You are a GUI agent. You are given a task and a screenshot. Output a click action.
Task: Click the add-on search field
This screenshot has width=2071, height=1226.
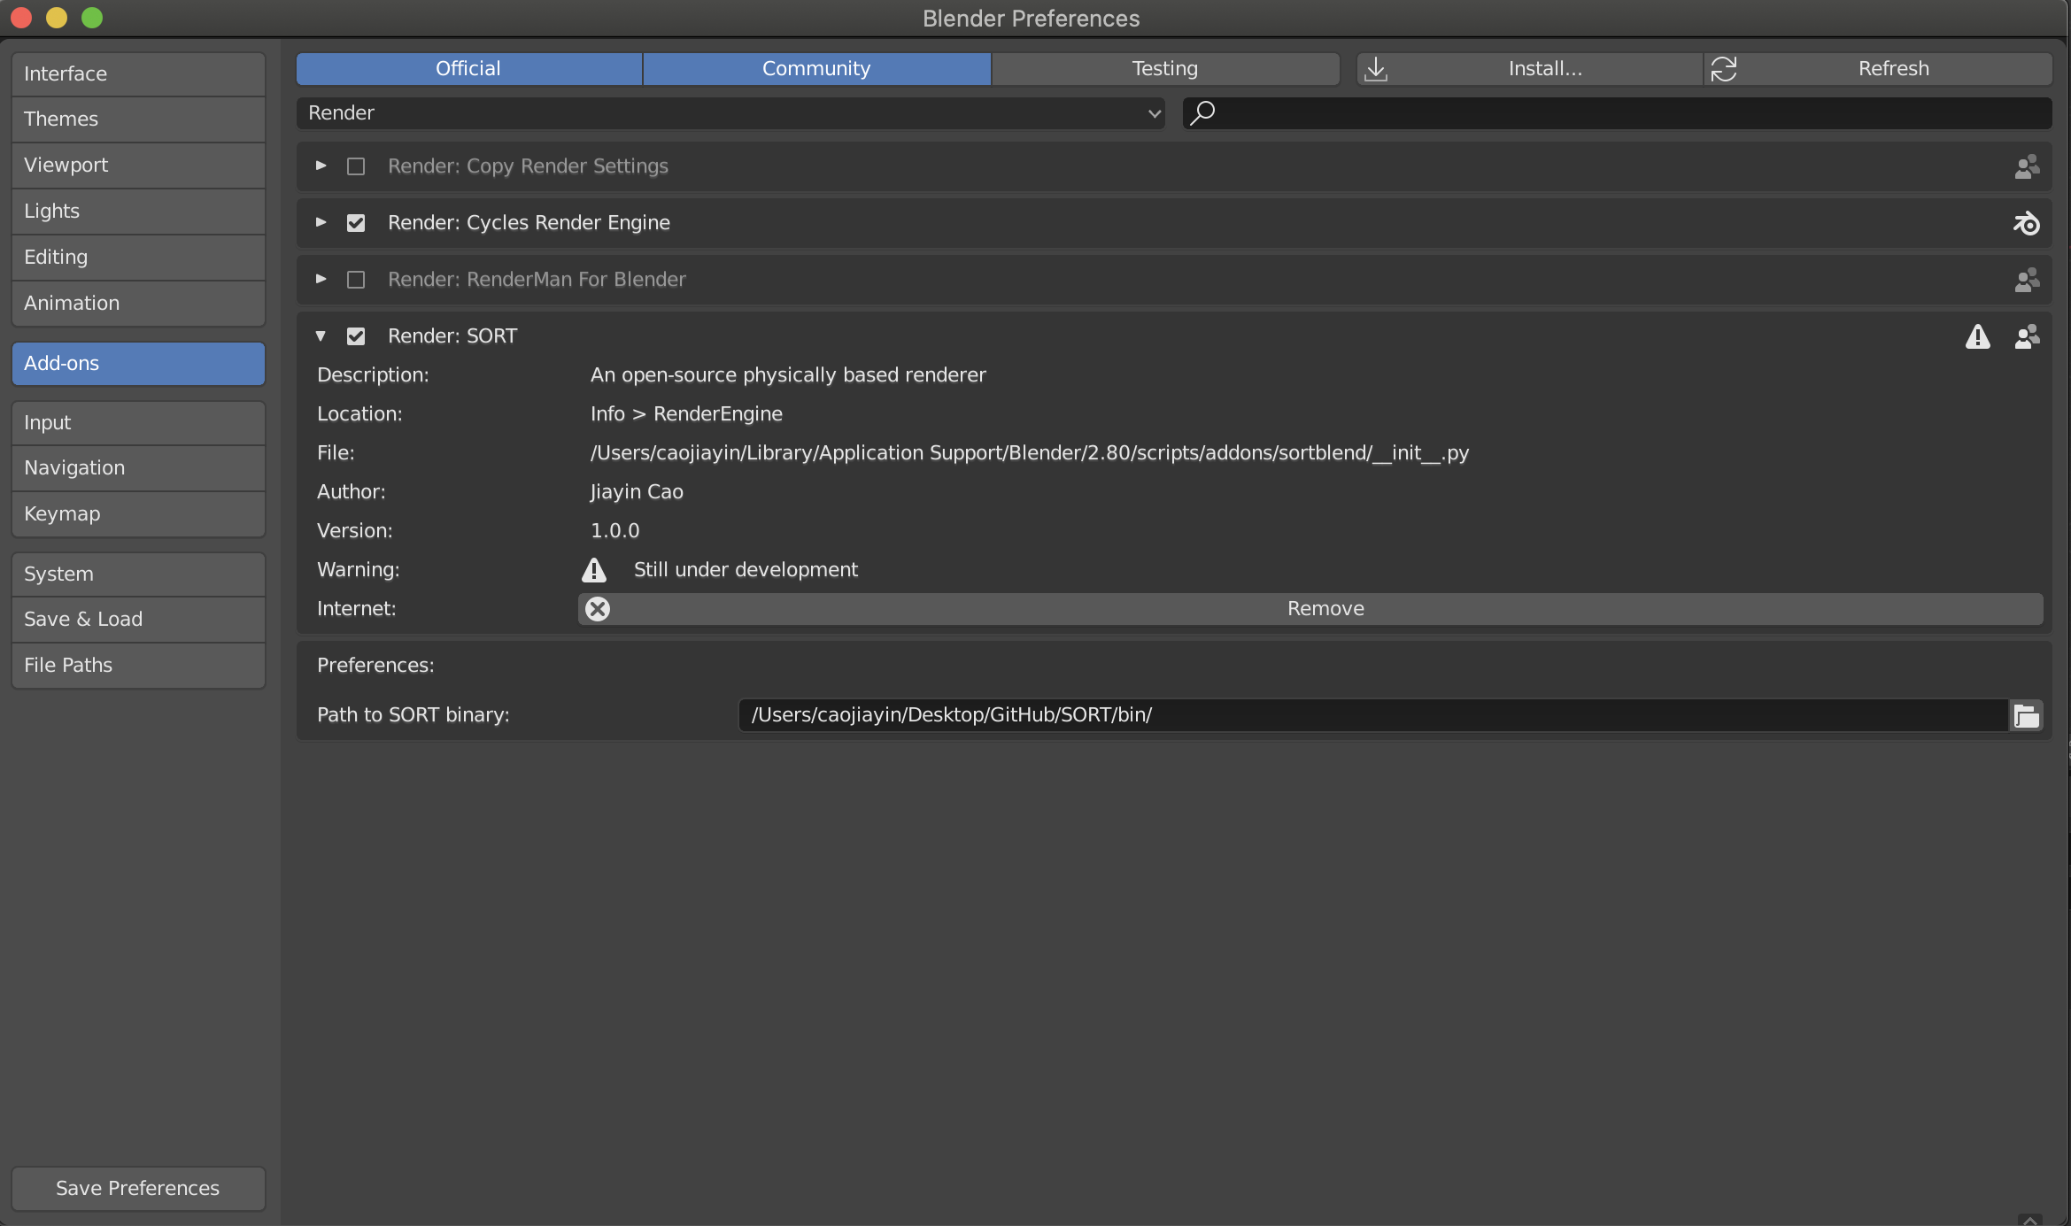pyautogui.click(x=1618, y=113)
